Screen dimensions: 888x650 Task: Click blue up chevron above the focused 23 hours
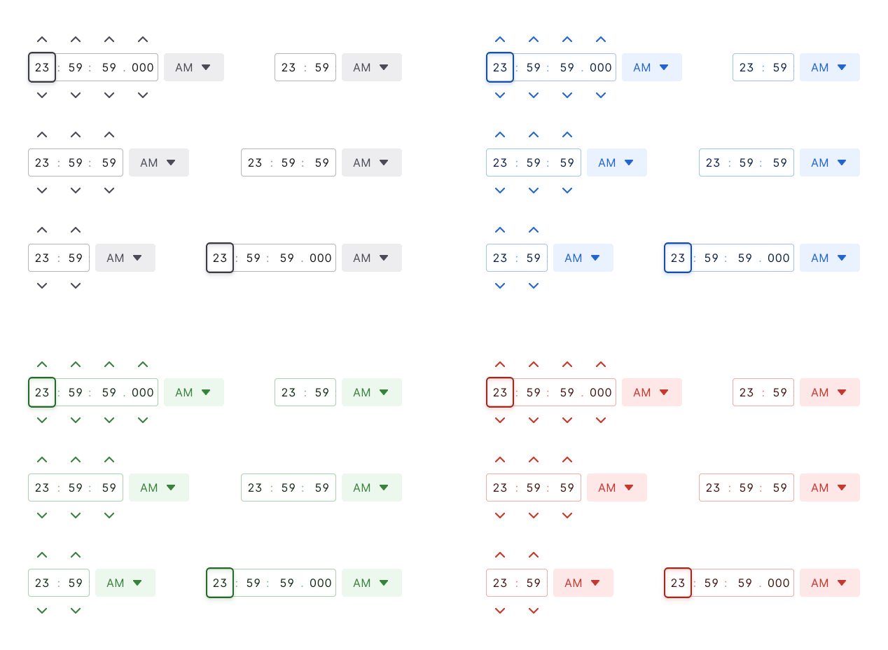click(500, 40)
